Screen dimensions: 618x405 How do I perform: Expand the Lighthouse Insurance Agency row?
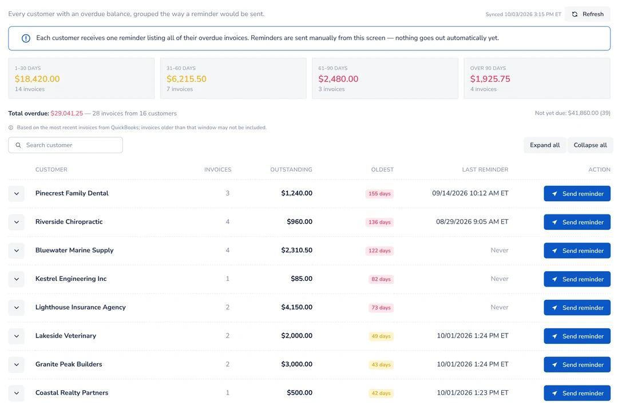click(17, 308)
